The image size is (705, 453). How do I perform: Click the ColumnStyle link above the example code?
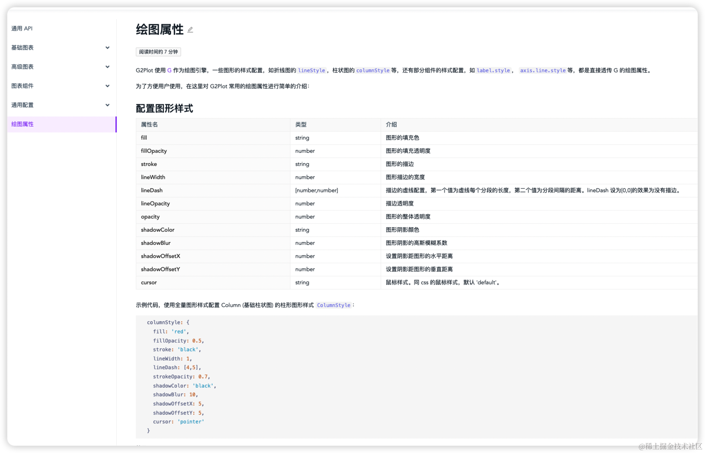coord(334,305)
